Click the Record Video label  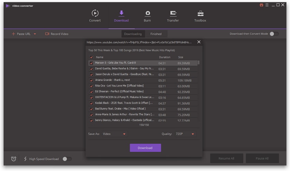point(59,34)
